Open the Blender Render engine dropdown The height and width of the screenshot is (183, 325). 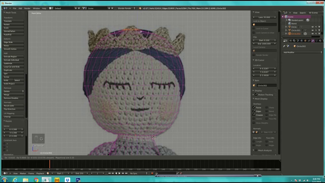click(x=126, y=8)
